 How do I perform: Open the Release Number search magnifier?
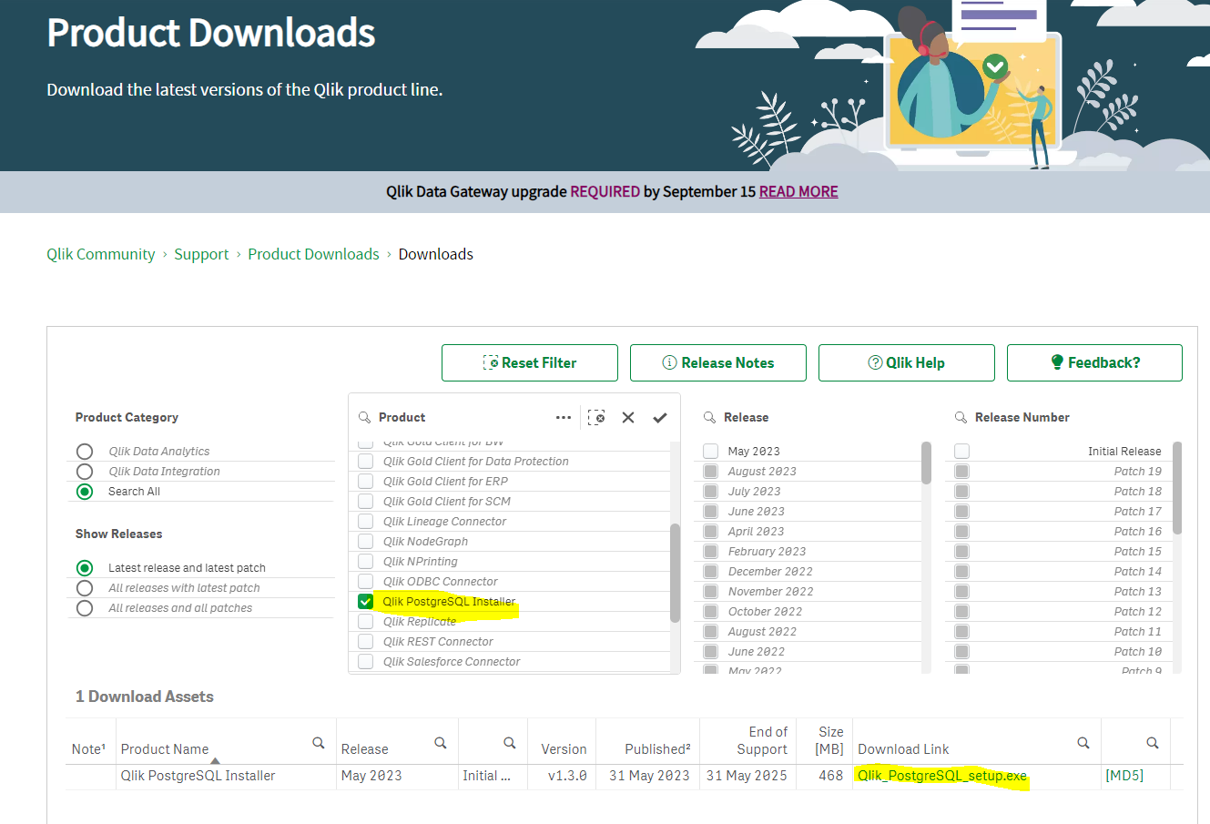tap(958, 417)
